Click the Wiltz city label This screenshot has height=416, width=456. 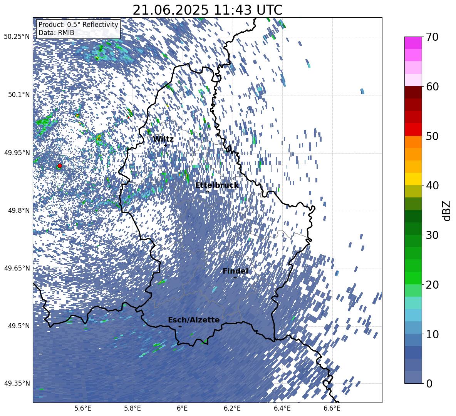163,139
